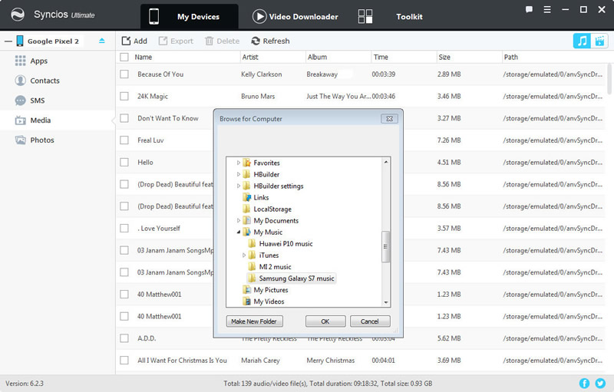Image resolution: width=614 pixels, height=392 pixels.
Task: Click the folder tree scroll-up arrow
Action: click(x=386, y=162)
